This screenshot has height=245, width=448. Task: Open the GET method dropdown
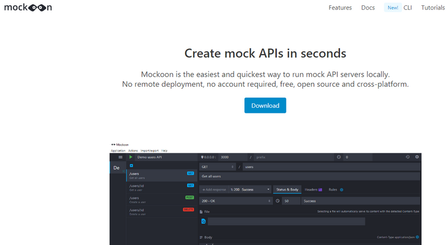click(x=217, y=167)
